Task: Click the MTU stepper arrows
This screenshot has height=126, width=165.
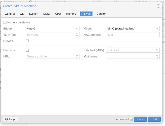Action: point(77,56)
